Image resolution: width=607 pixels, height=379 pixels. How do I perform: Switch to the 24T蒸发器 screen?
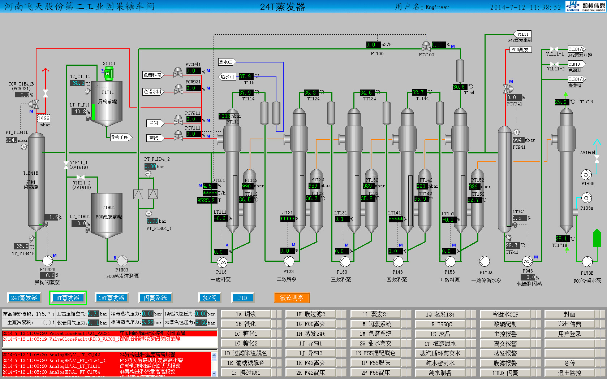coord(24,298)
